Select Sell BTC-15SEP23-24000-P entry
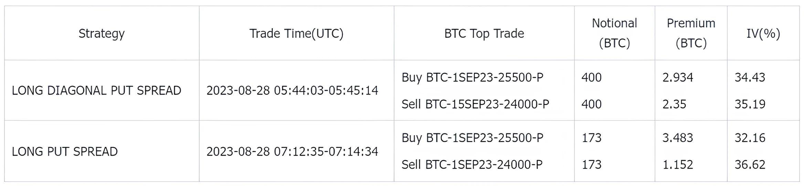The width and height of the screenshot is (804, 186). point(475,104)
